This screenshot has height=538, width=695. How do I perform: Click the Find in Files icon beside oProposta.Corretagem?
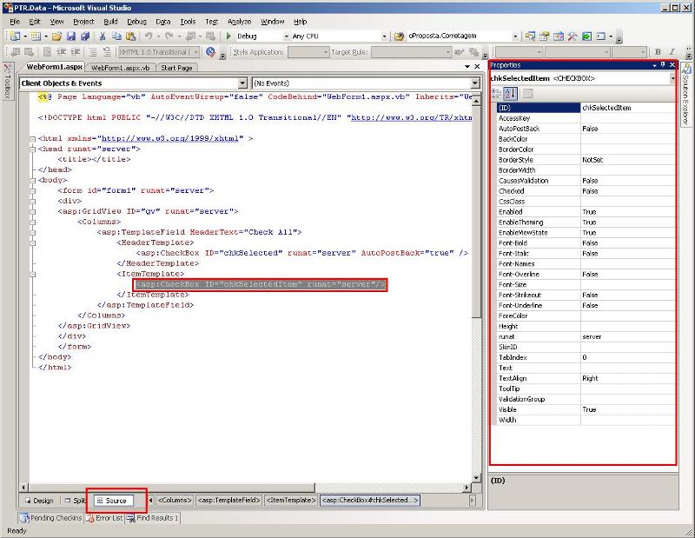click(400, 37)
